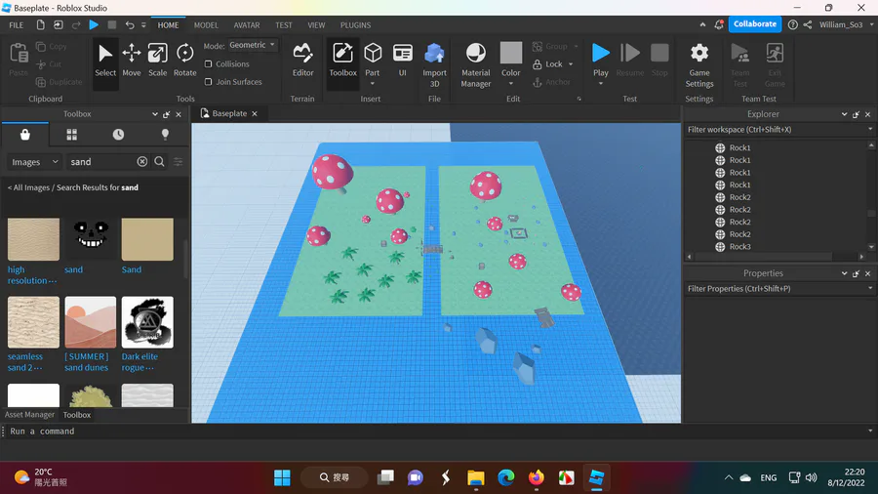
Task: Open Toolbox Inventory grid tab
Action: tap(71, 135)
